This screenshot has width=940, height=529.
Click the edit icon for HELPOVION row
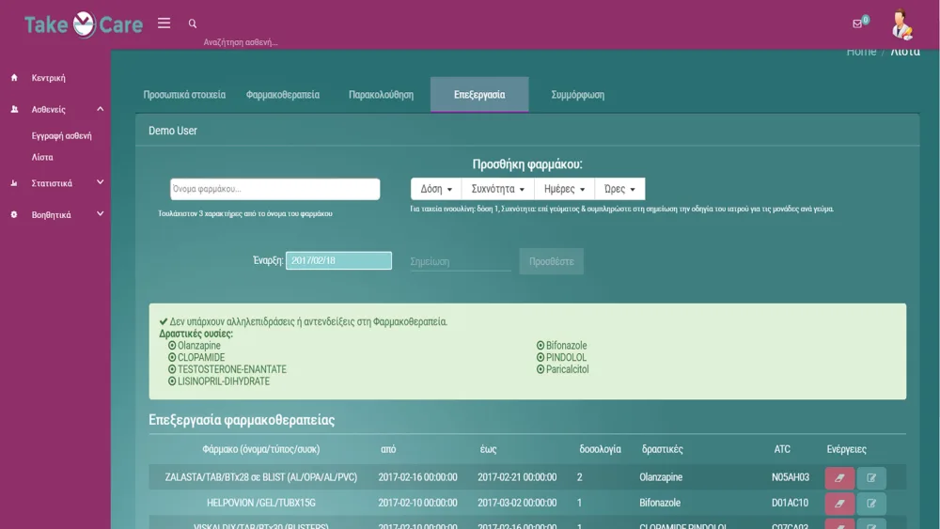pos(871,504)
